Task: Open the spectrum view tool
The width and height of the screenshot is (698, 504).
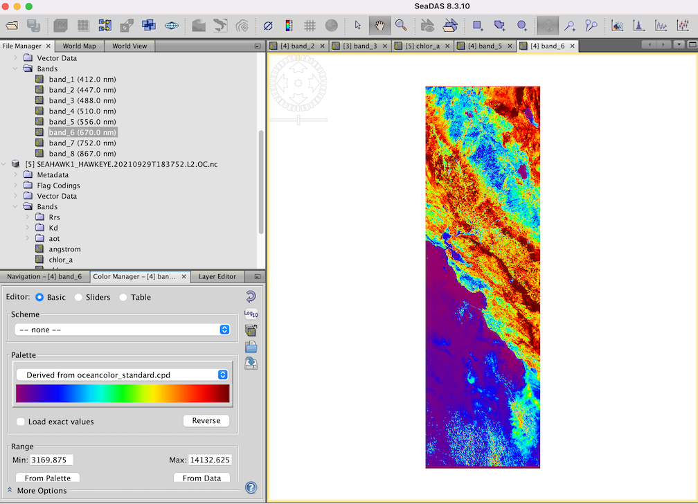Action: [x=683, y=26]
